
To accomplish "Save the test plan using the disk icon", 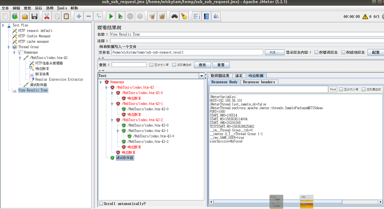I will pos(34,16).
